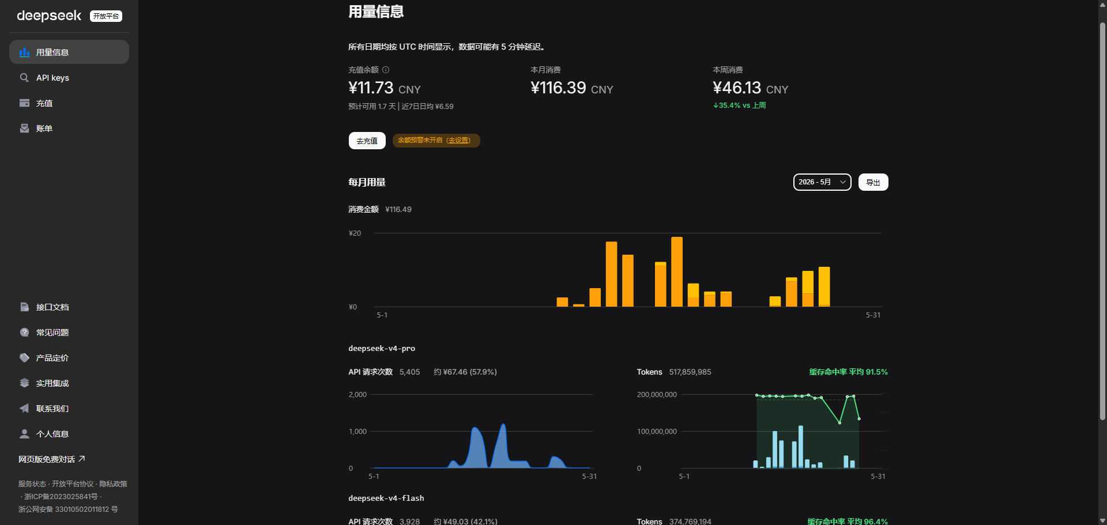This screenshot has height=525, width=1107.
Task: Open the 浙ICP备2023025841号 link
Action: tap(61, 497)
